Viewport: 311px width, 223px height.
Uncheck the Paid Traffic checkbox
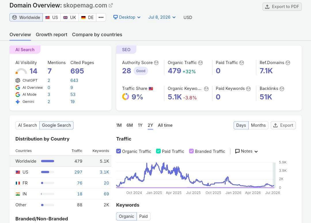tap(158, 151)
